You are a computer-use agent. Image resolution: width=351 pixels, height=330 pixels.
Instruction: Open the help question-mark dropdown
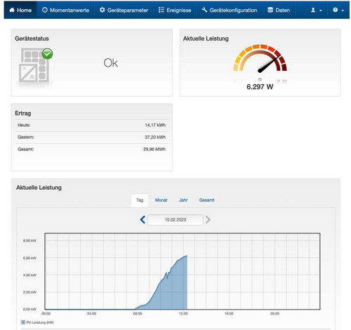338,10
